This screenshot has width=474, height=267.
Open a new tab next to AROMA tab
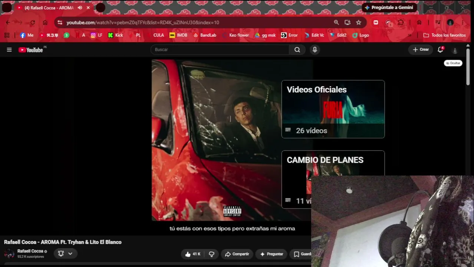(101, 8)
